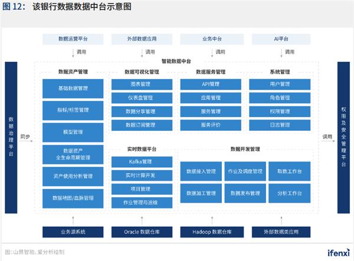Click the Kafka管理 block

coord(140,161)
